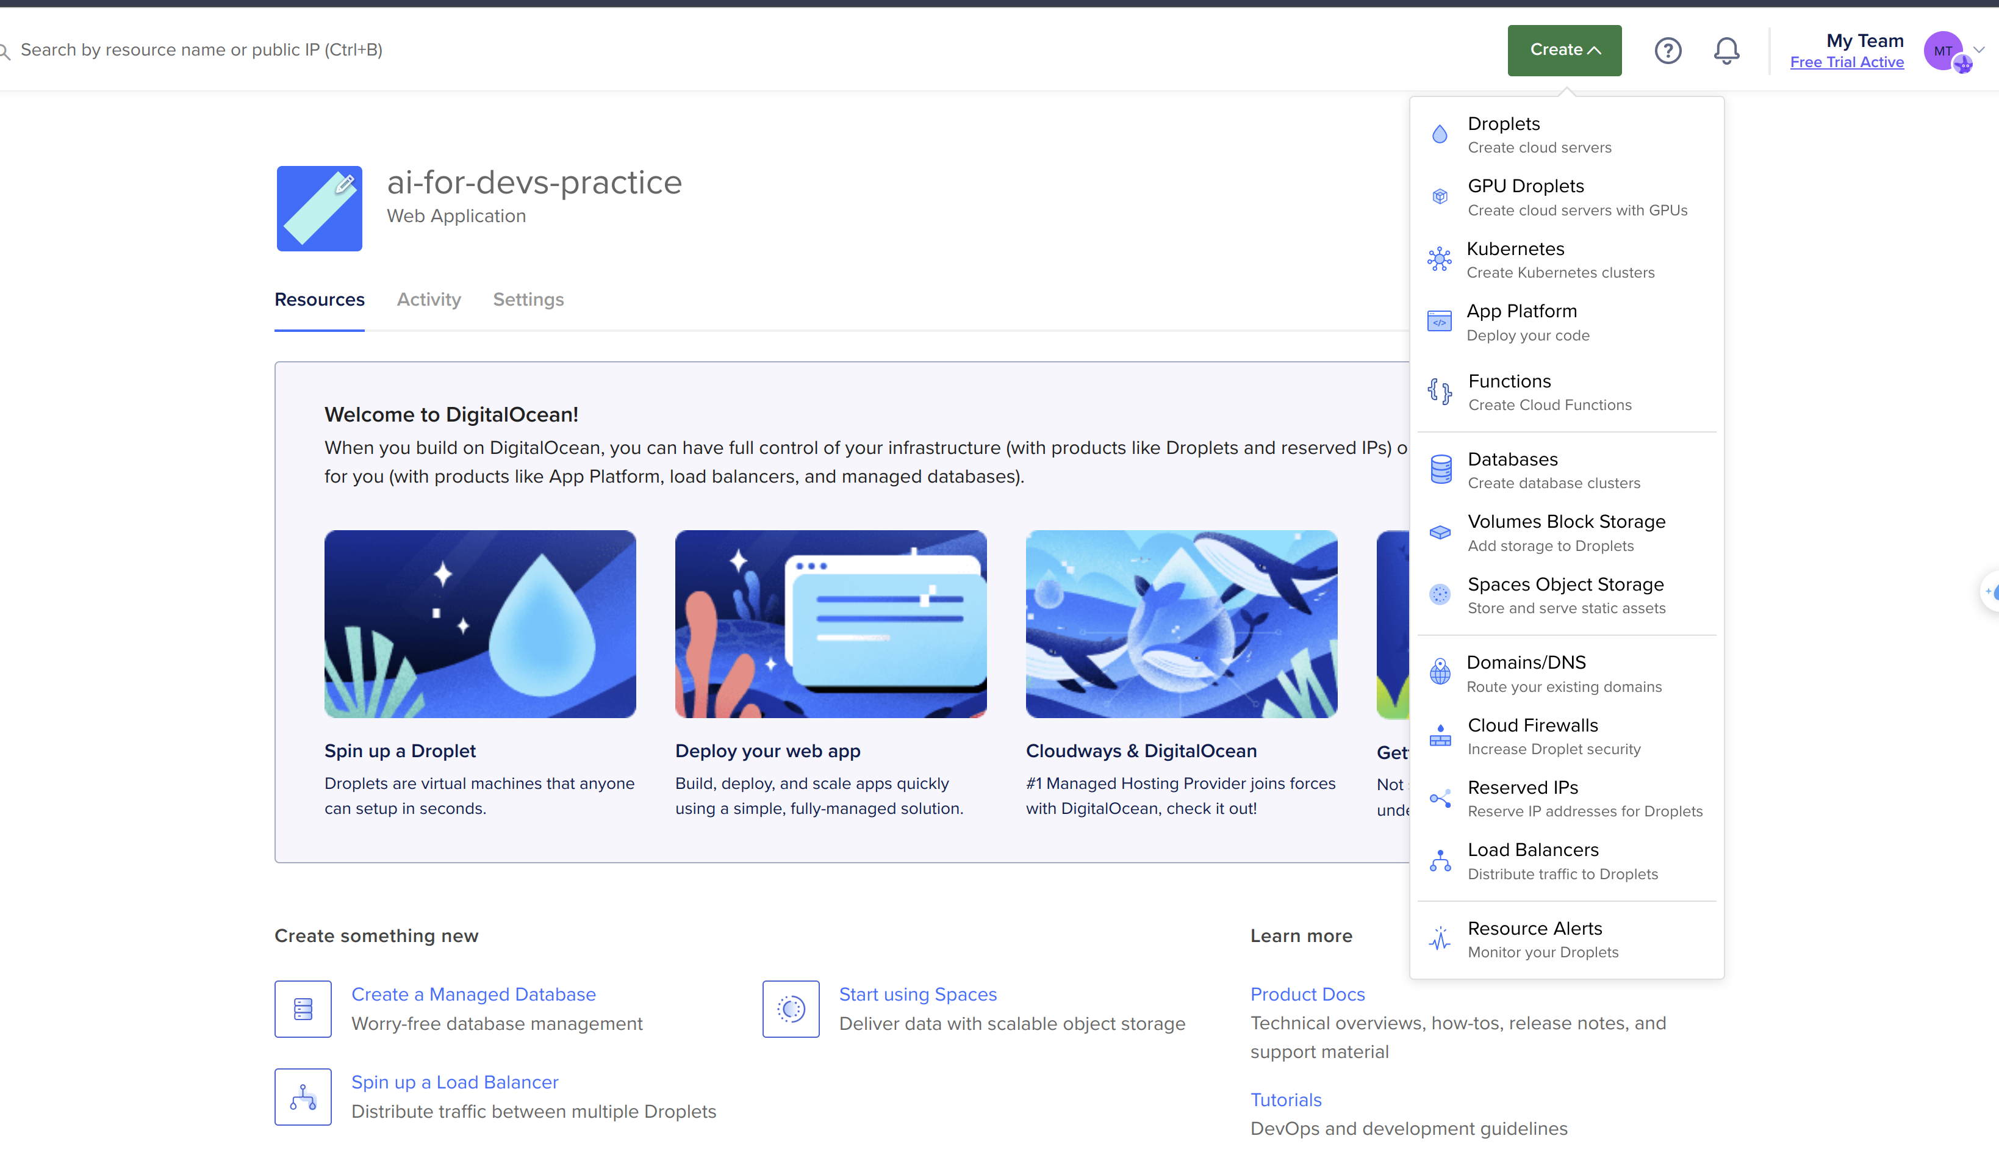Image resolution: width=1999 pixels, height=1169 pixels.
Task: Click the Volumes Block Storage icon
Action: pyautogui.click(x=1440, y=533)
